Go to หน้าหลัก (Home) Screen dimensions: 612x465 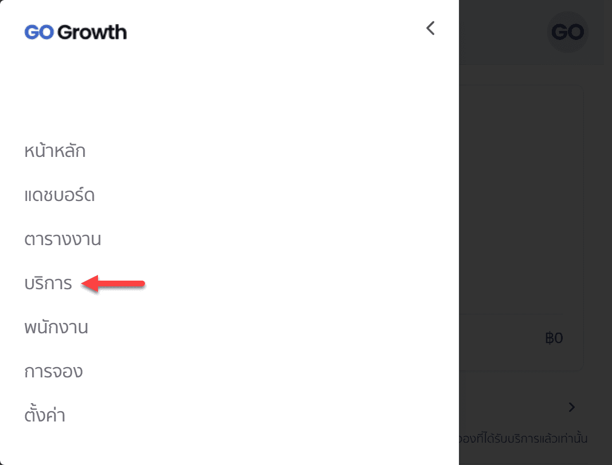pyautogui.click(x=55, y=152)
